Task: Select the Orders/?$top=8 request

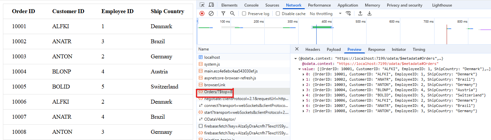Action: coord(218,92)
